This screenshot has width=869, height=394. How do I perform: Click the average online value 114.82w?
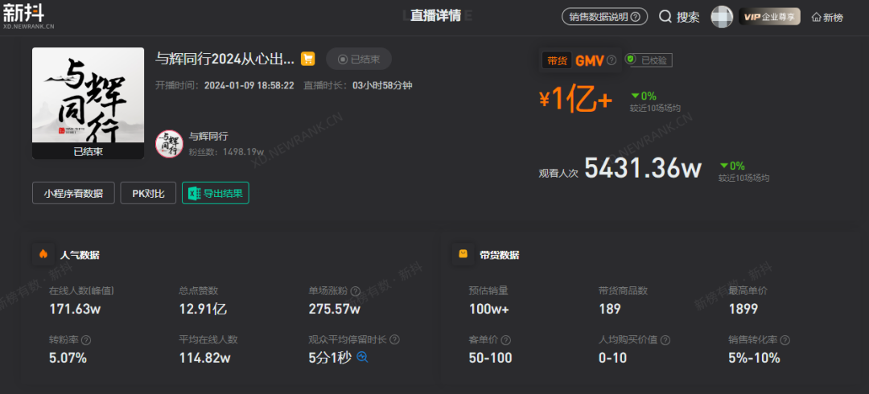(x=204, y=358)
